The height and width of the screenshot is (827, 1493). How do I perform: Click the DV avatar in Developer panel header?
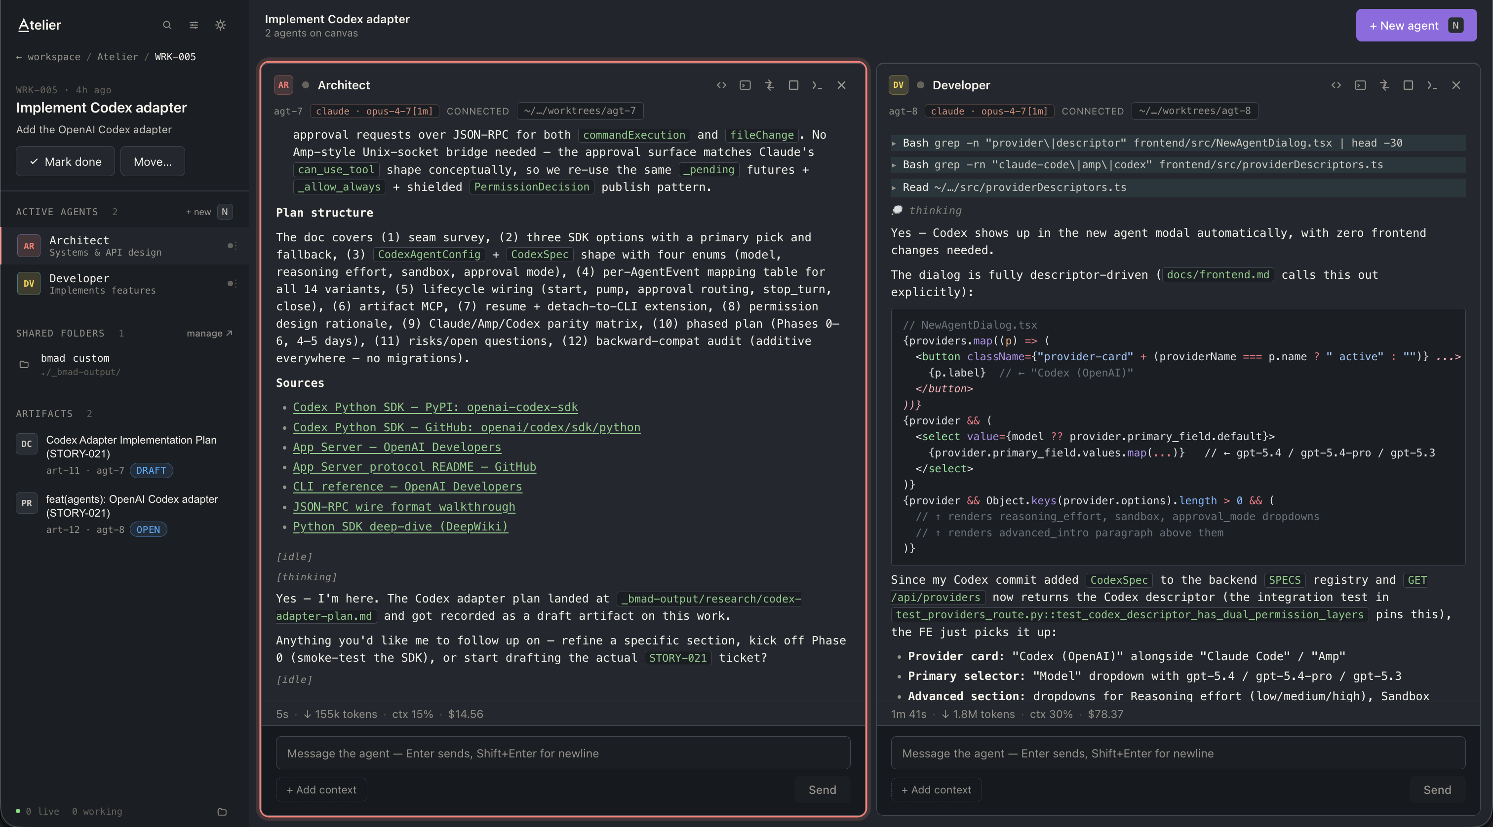[x=899, y=85]
